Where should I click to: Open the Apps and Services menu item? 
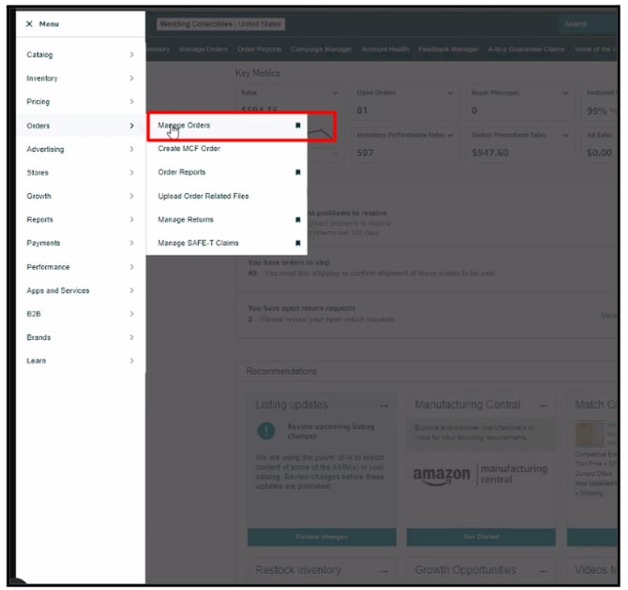[81, 290]
